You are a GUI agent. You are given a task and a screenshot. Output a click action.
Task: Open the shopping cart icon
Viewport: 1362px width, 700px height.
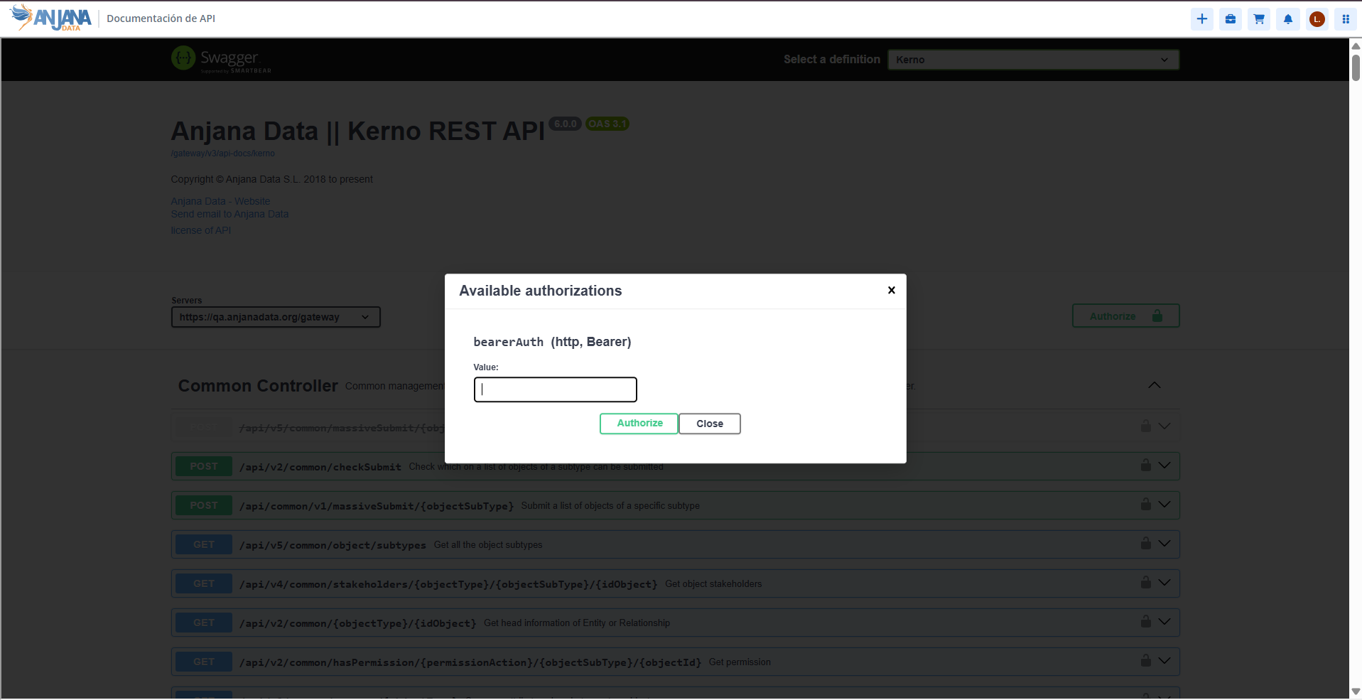point(1259,19)
